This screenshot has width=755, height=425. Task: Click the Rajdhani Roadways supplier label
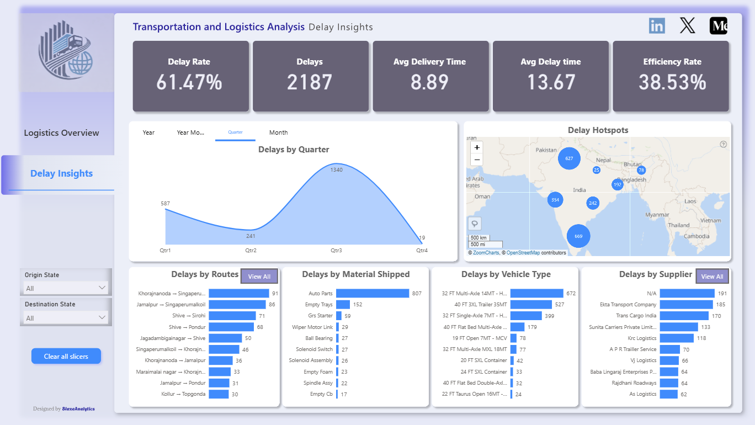coord(634,383)
